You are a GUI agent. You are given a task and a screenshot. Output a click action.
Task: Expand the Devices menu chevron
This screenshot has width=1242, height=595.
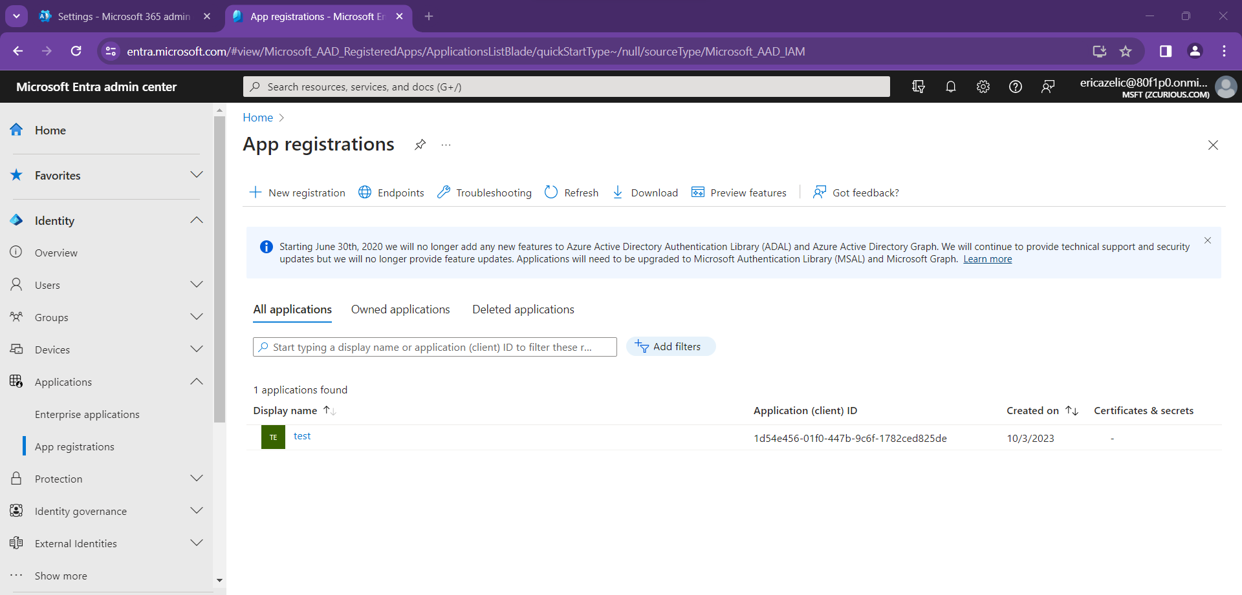tap(197, 350)
